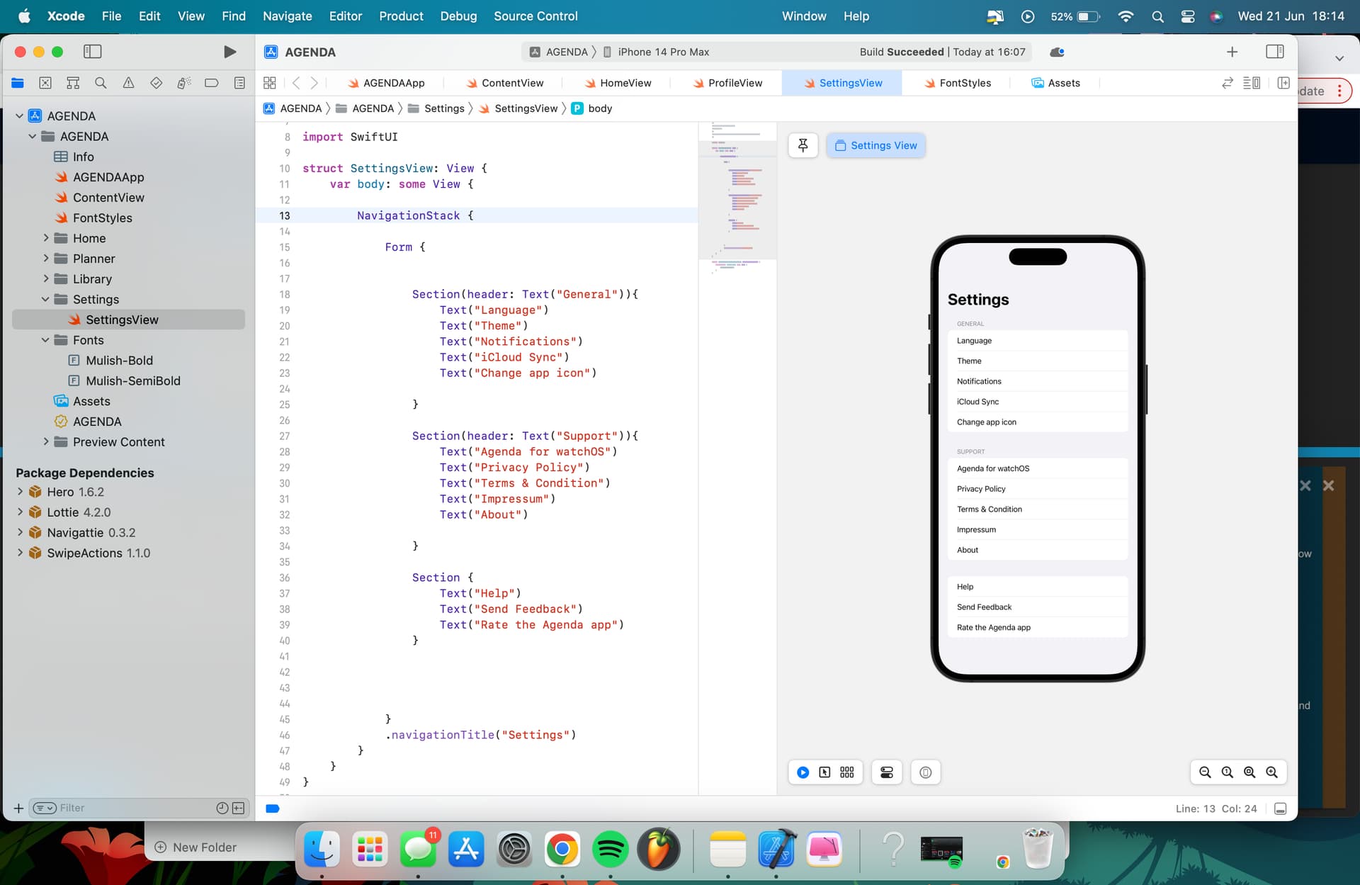Hide the navigator sidebar

93,52
